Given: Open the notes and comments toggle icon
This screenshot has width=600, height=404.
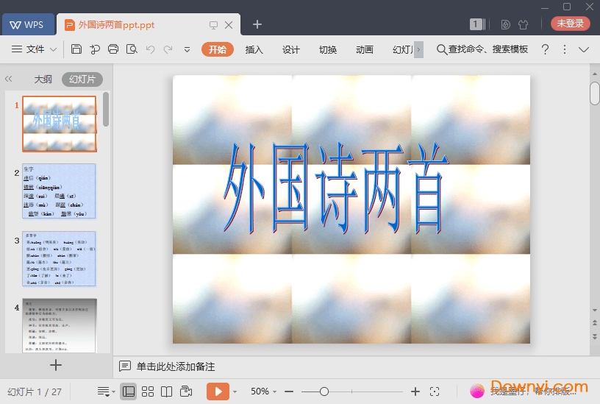Looking at the screenshot, I should (103, 391).
